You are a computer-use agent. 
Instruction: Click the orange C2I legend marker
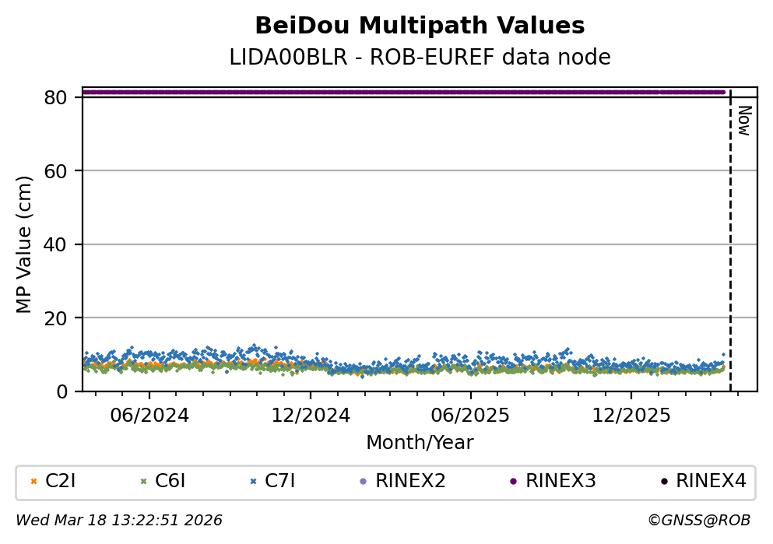[x=33, y=482]
